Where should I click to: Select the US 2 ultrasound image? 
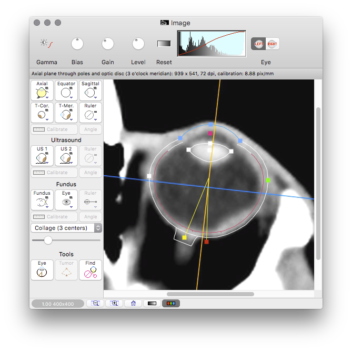click(66, 155)
